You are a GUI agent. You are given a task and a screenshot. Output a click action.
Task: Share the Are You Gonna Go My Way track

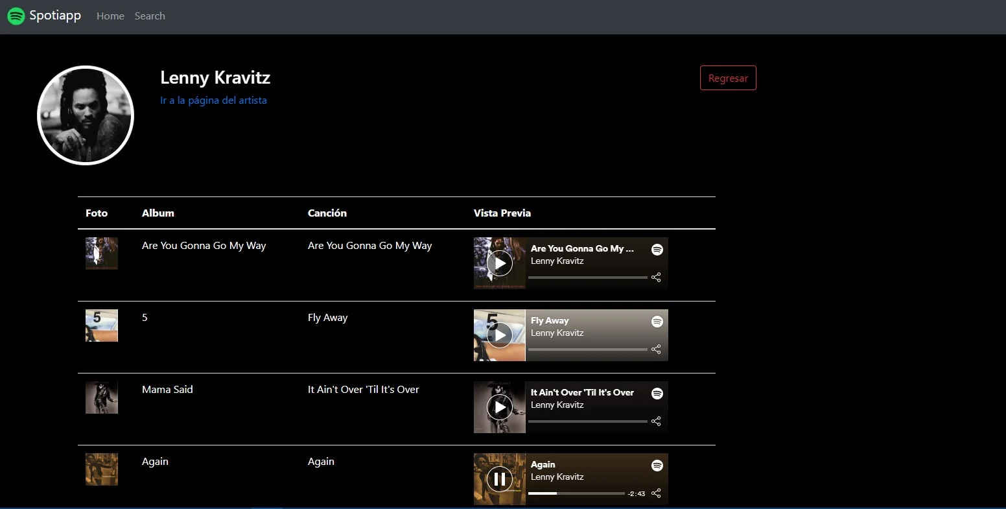click(x=656, y=278)
